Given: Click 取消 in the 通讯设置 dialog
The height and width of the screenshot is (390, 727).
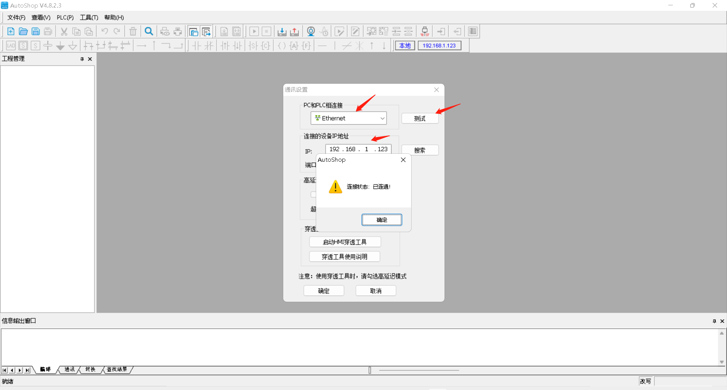Looking at the screenshot, I should click(x=376, y=291).
